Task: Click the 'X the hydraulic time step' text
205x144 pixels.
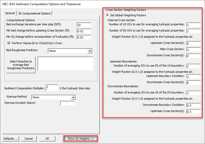Action: click(75, 88)
